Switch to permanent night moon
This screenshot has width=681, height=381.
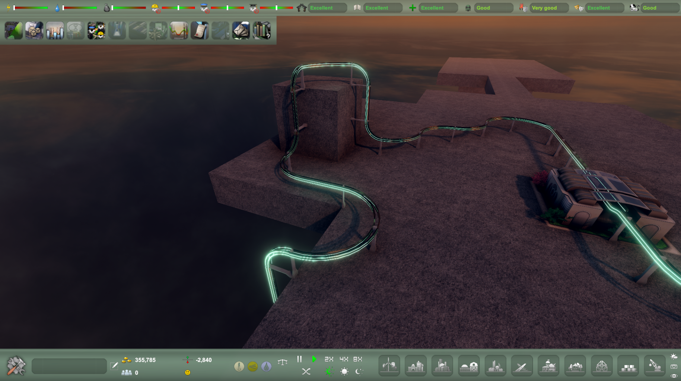pos(359,371)
